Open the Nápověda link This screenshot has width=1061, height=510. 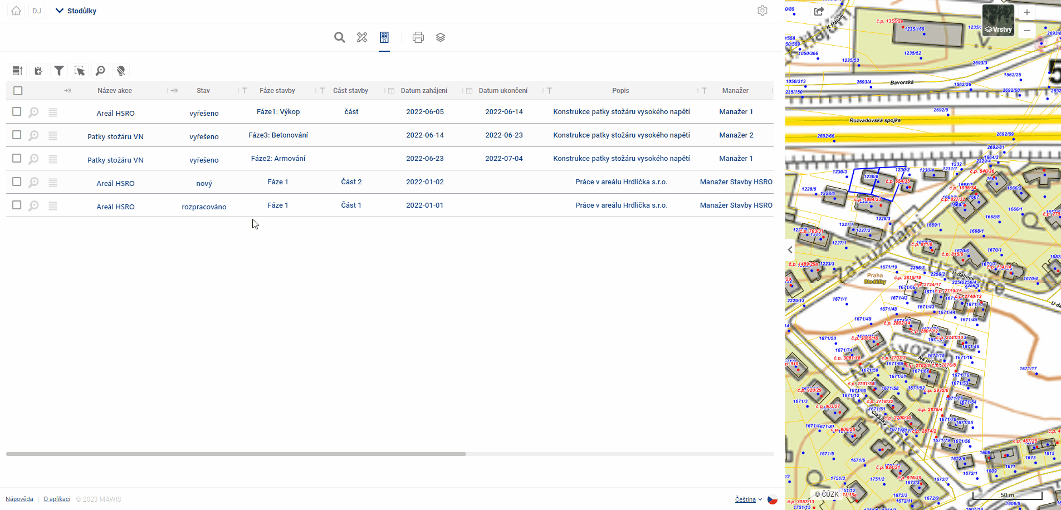click(x=19, y=499)
